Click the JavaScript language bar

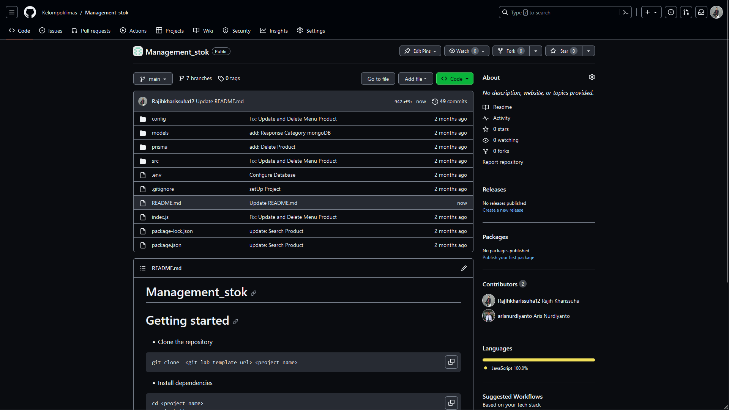538,360
